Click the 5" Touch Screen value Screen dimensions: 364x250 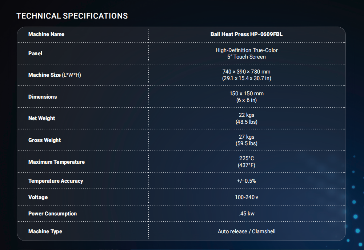coord(247,57)
